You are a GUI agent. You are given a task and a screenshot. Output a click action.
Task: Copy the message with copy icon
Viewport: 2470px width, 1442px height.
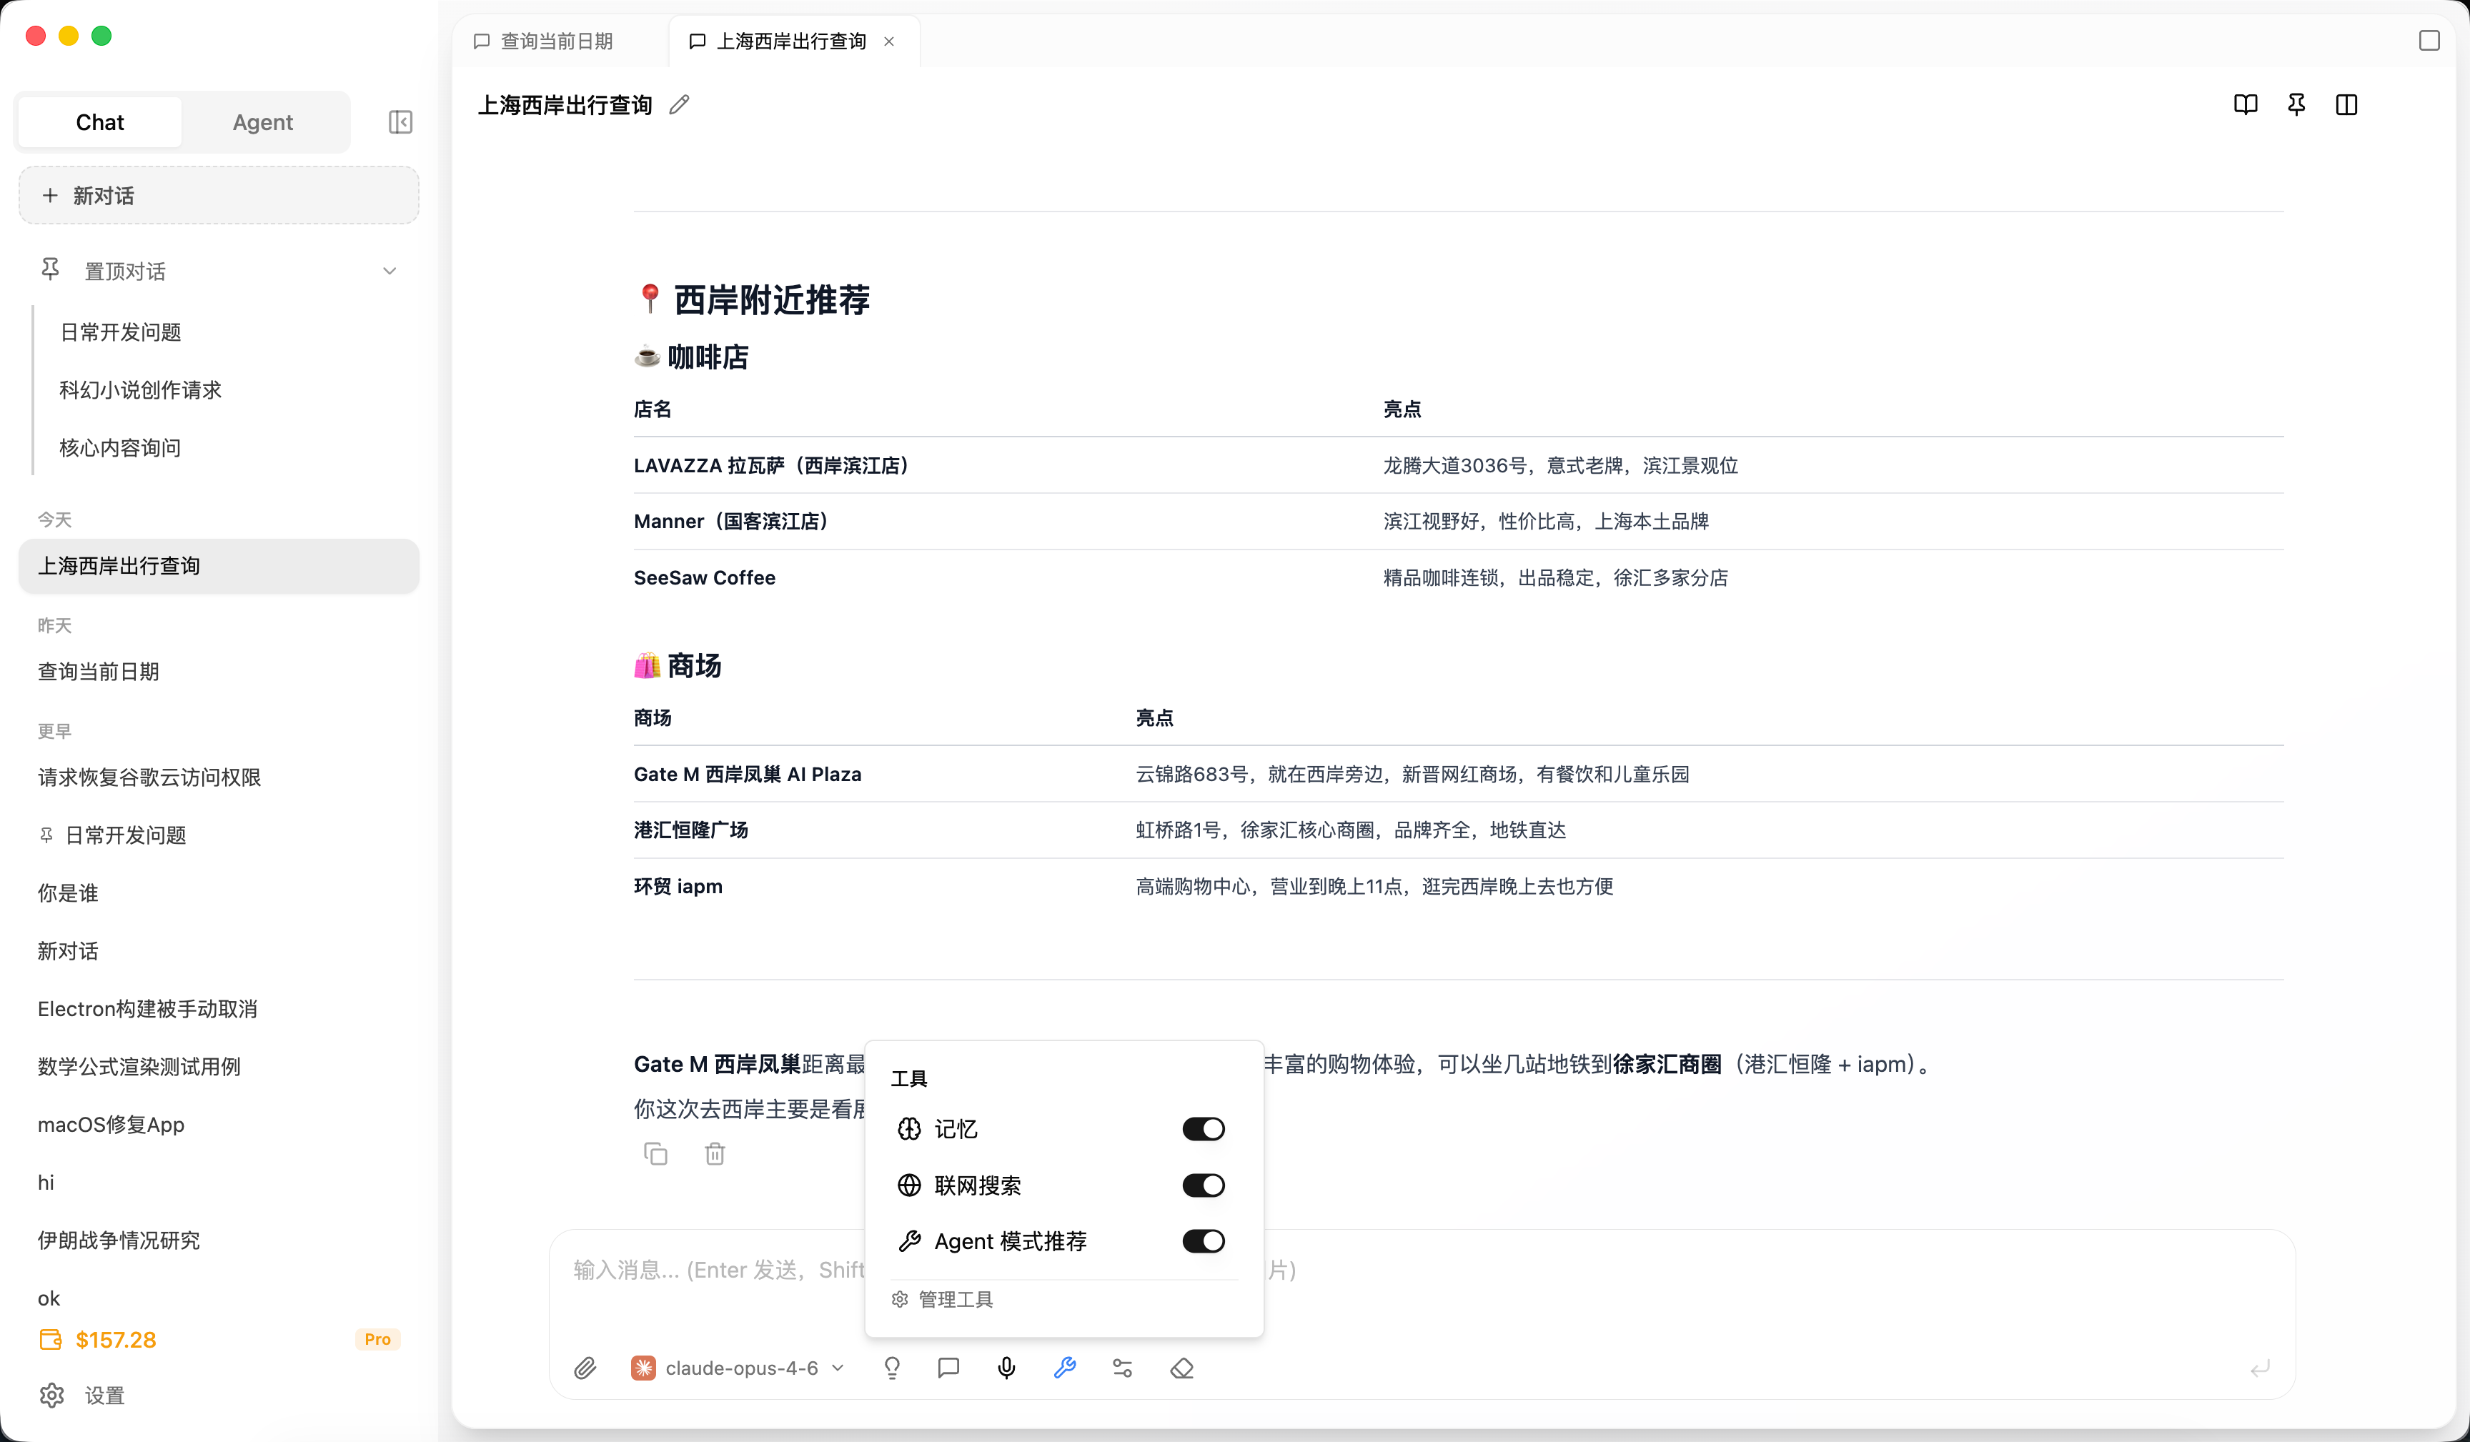coord(655,1154)
